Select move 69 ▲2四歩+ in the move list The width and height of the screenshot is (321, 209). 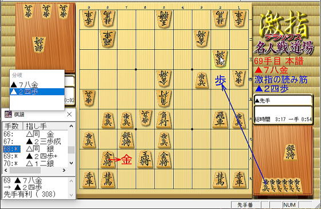[x=35, y=156]
